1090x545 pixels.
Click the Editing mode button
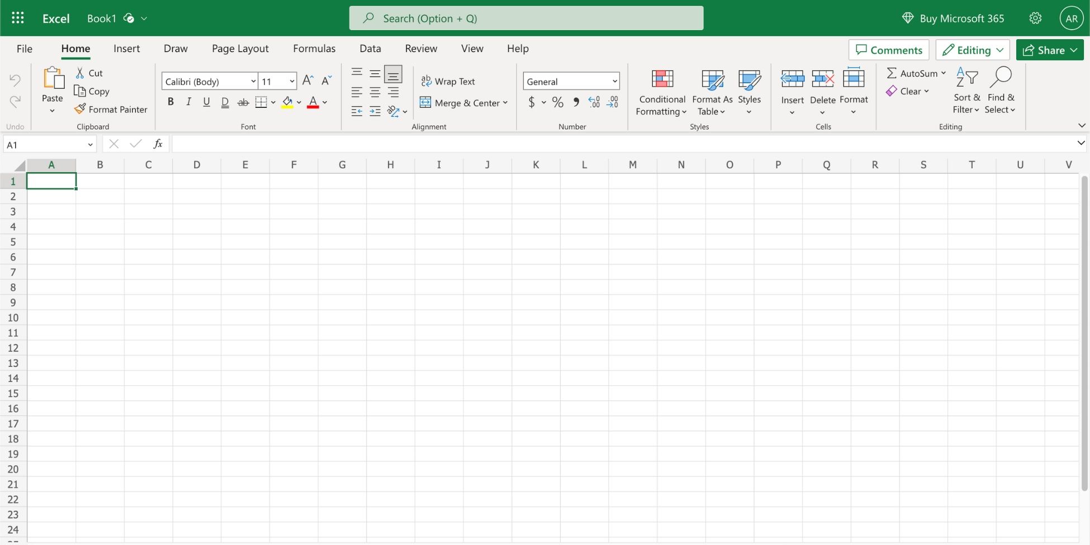point(973,50)
